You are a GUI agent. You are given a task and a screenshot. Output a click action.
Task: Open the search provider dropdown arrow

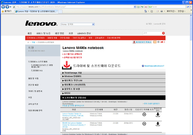[x=190, y=7]
